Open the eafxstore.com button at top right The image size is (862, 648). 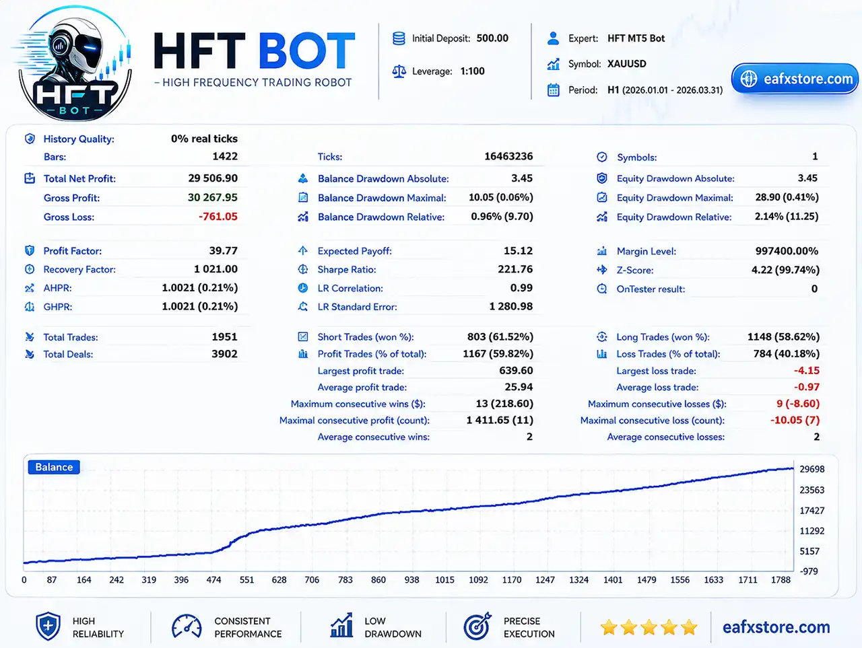[x=795, y=79]
